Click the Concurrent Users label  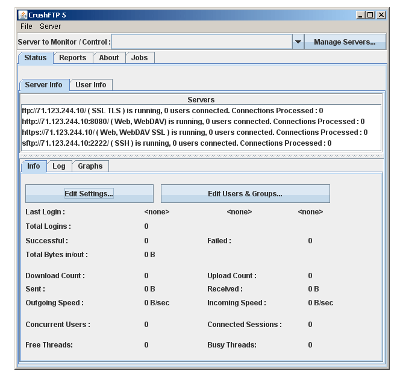[x=58, y=325]
